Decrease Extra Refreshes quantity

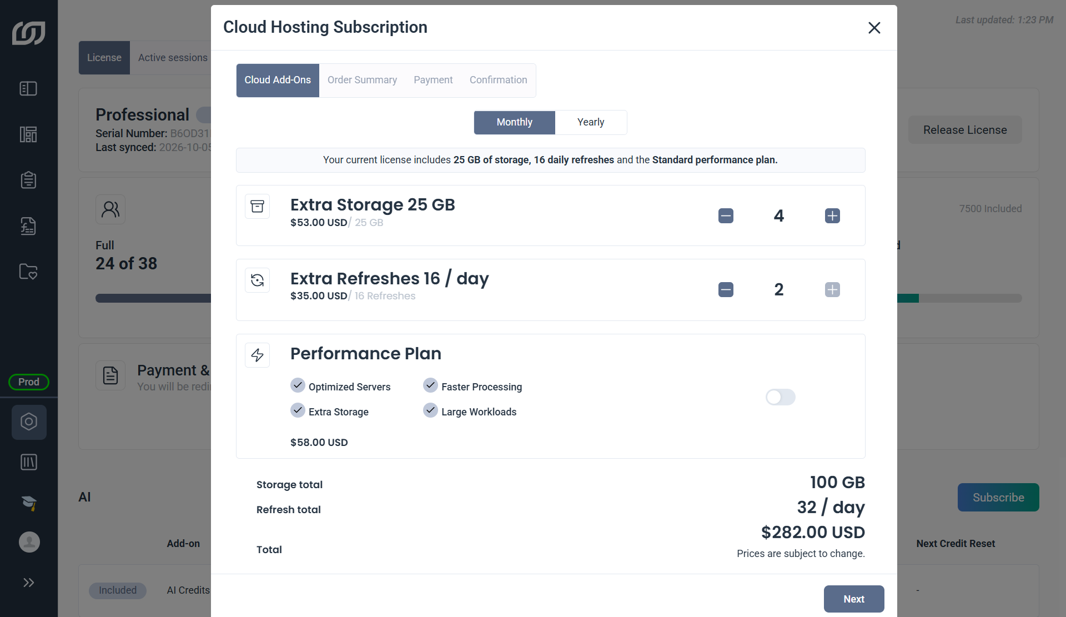point(726,290)
